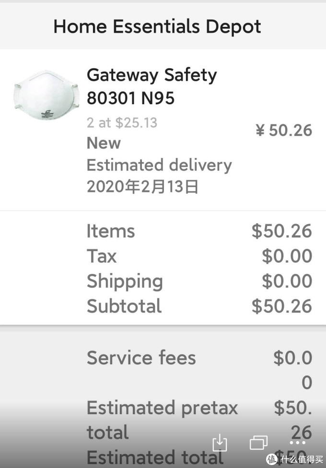
Task: Tap the Service fees label
Action: pyautogui.click(x=141, y=358)
